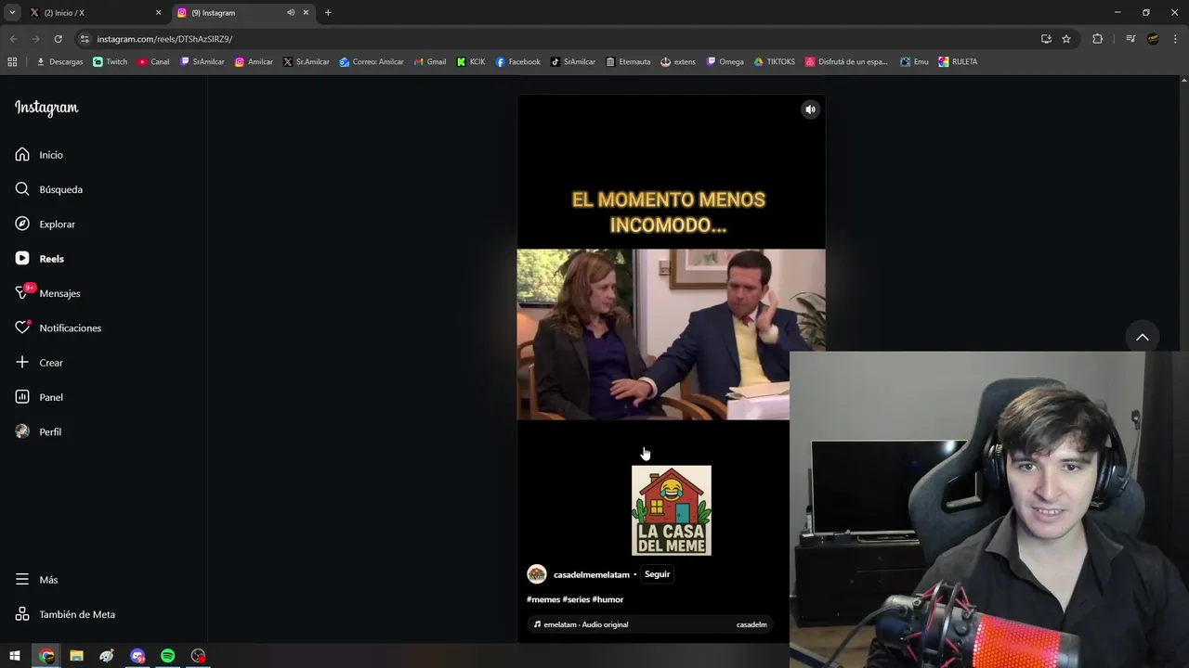Open a new browser tab
Screen dimensions: 1189x668
(328, 13)
